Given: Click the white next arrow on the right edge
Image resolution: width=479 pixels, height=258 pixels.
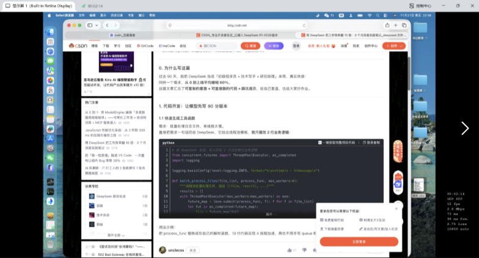Looking at the screenshot, I should coord(464,128).
